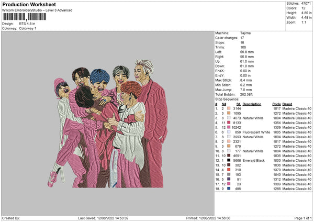
Task: Select the Zoom value 1:1
Action: pyautogui.click(x=304, y=22)
